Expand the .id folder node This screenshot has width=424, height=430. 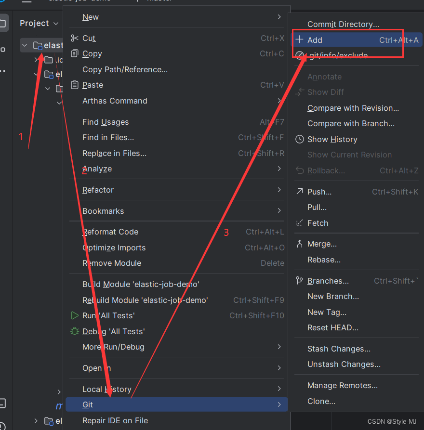[x=36, y=60]
